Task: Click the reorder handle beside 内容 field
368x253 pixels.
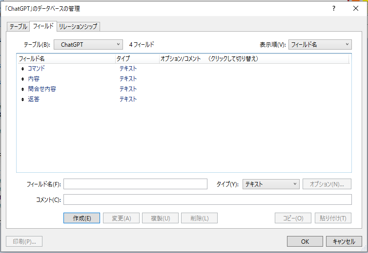Action: point(22,79)
